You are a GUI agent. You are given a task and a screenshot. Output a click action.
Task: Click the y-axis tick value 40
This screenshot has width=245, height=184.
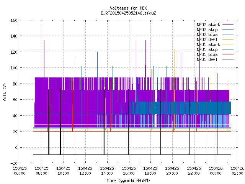tap(15, 116)
